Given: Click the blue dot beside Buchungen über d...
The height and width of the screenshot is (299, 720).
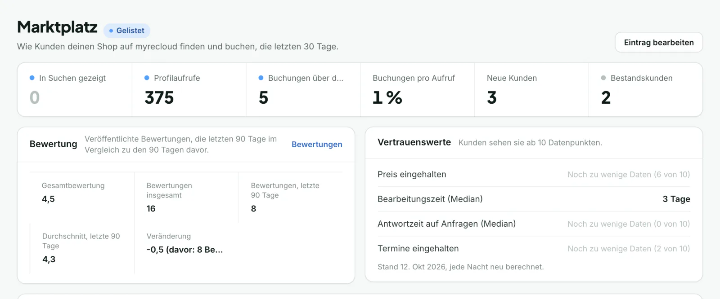Looking at the screenshot, I should [x=261, y=78].
